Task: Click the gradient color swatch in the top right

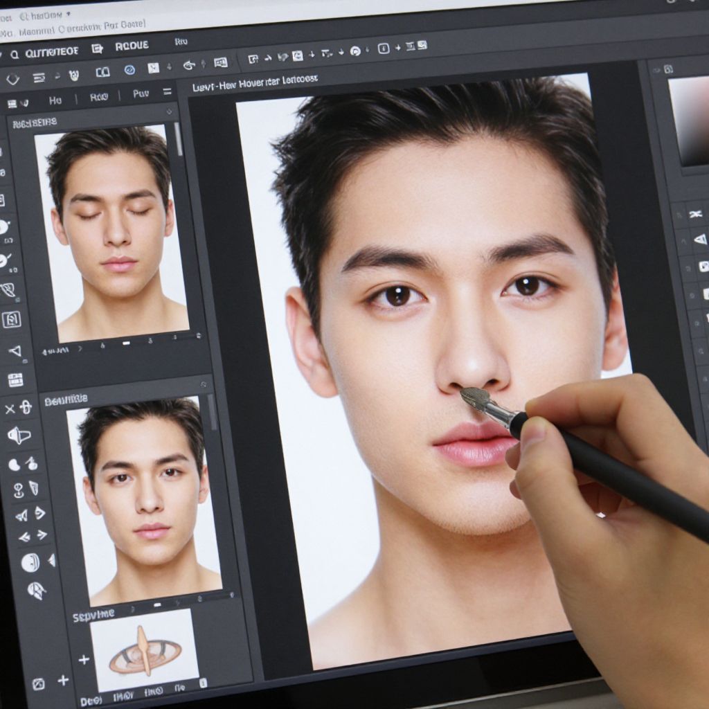Action: 689,120
